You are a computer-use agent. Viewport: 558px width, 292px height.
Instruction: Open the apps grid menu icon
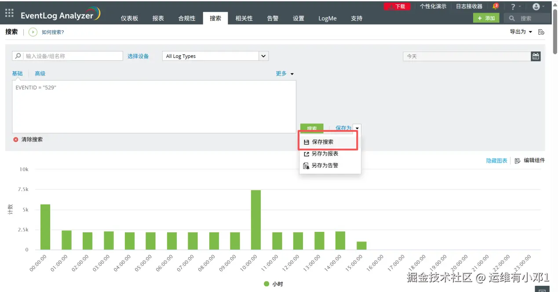tap(9, 13)
